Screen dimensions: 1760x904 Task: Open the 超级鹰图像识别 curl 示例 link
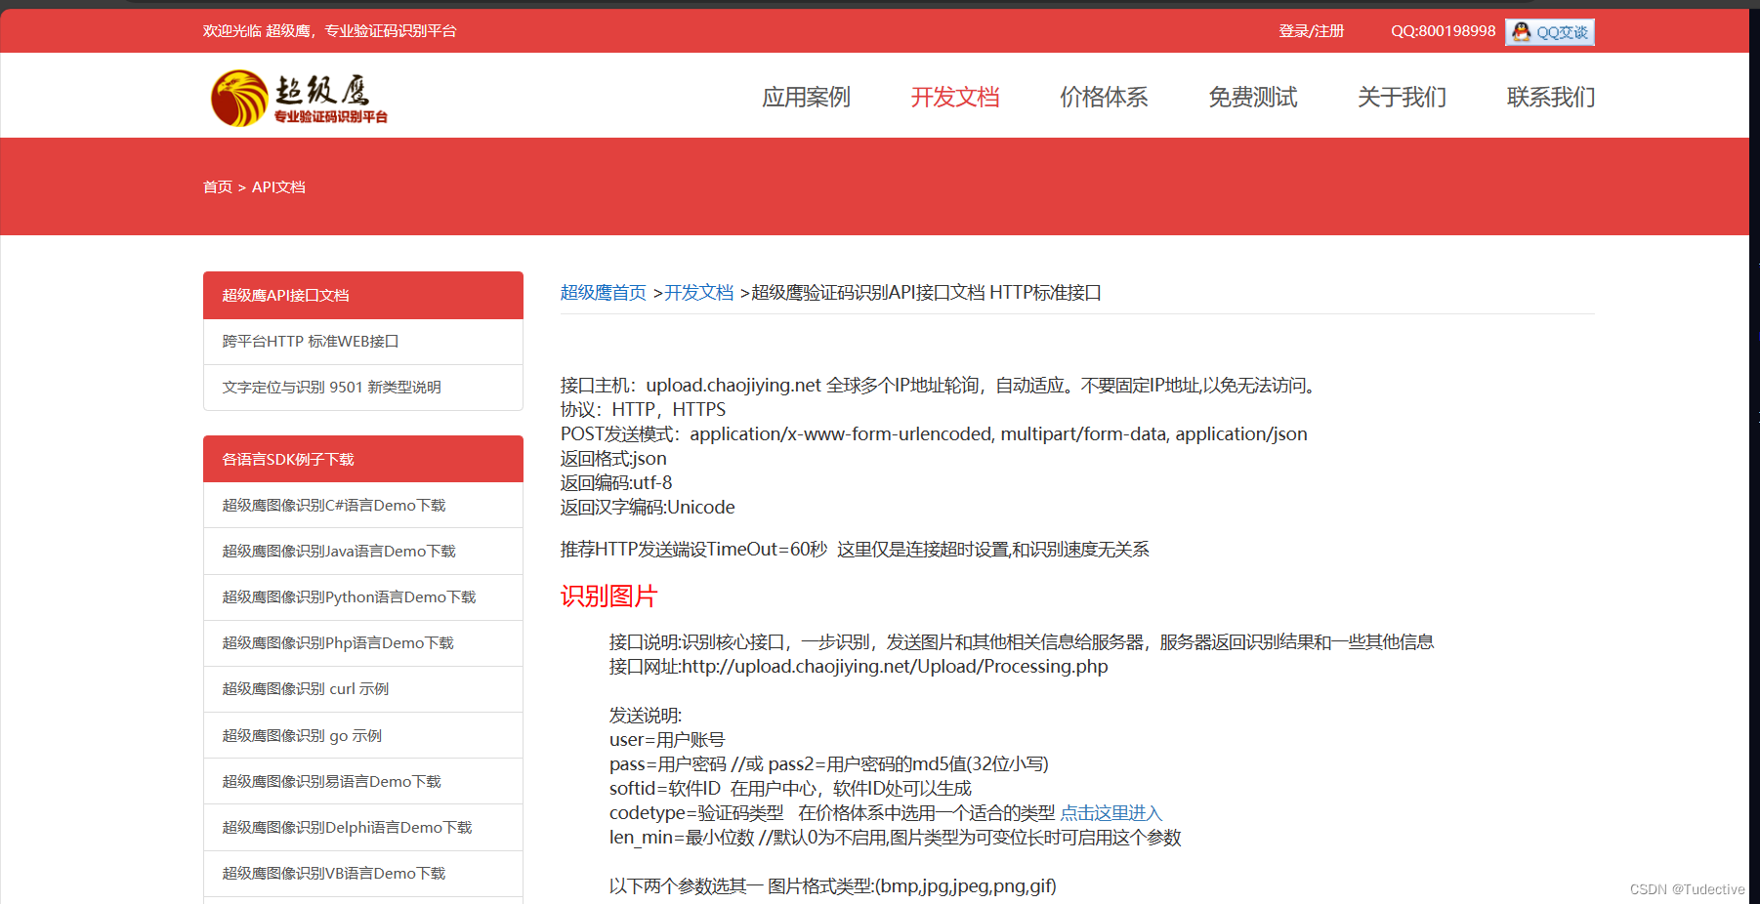[x=363, y=688]
